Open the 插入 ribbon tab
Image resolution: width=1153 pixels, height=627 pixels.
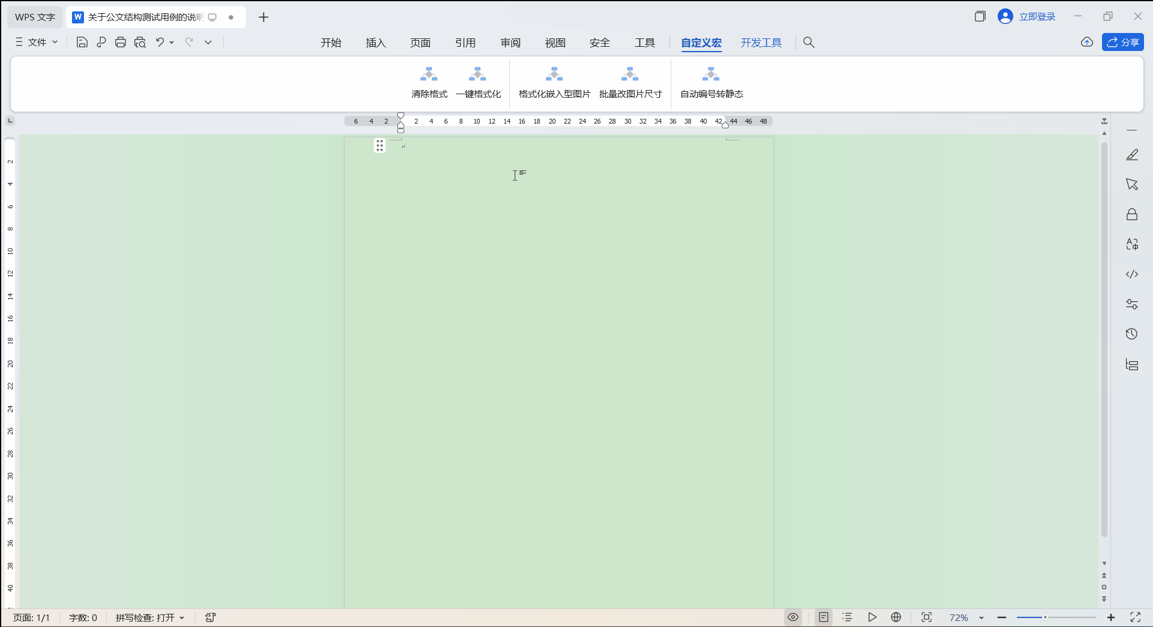(x=376, y=43)
